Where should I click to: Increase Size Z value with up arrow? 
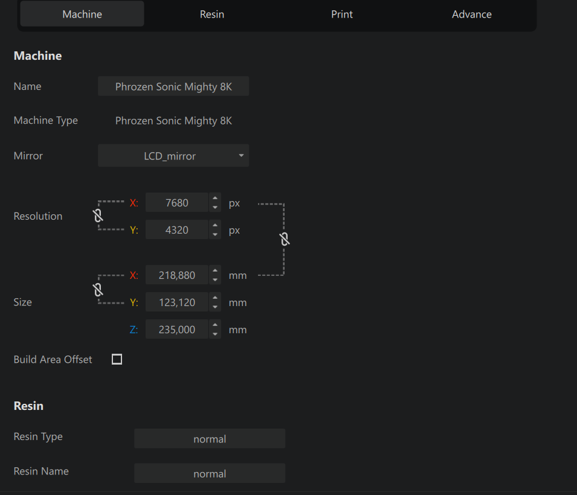coord(215,325)
